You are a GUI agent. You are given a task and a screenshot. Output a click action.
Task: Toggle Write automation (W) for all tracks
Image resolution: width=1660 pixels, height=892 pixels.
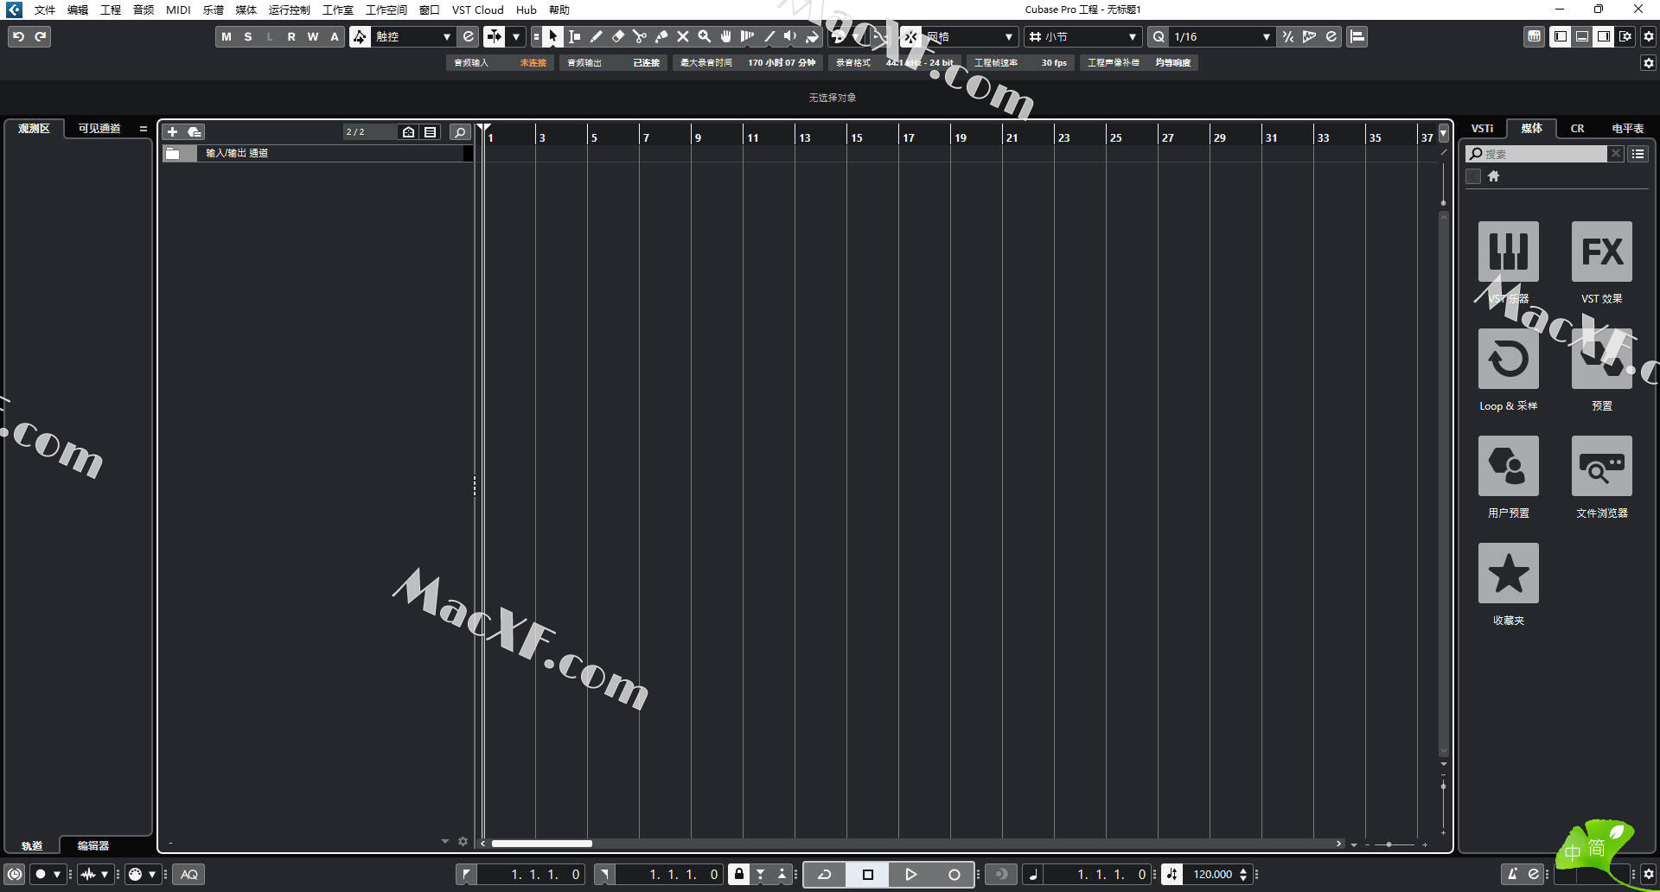point(313,36)
